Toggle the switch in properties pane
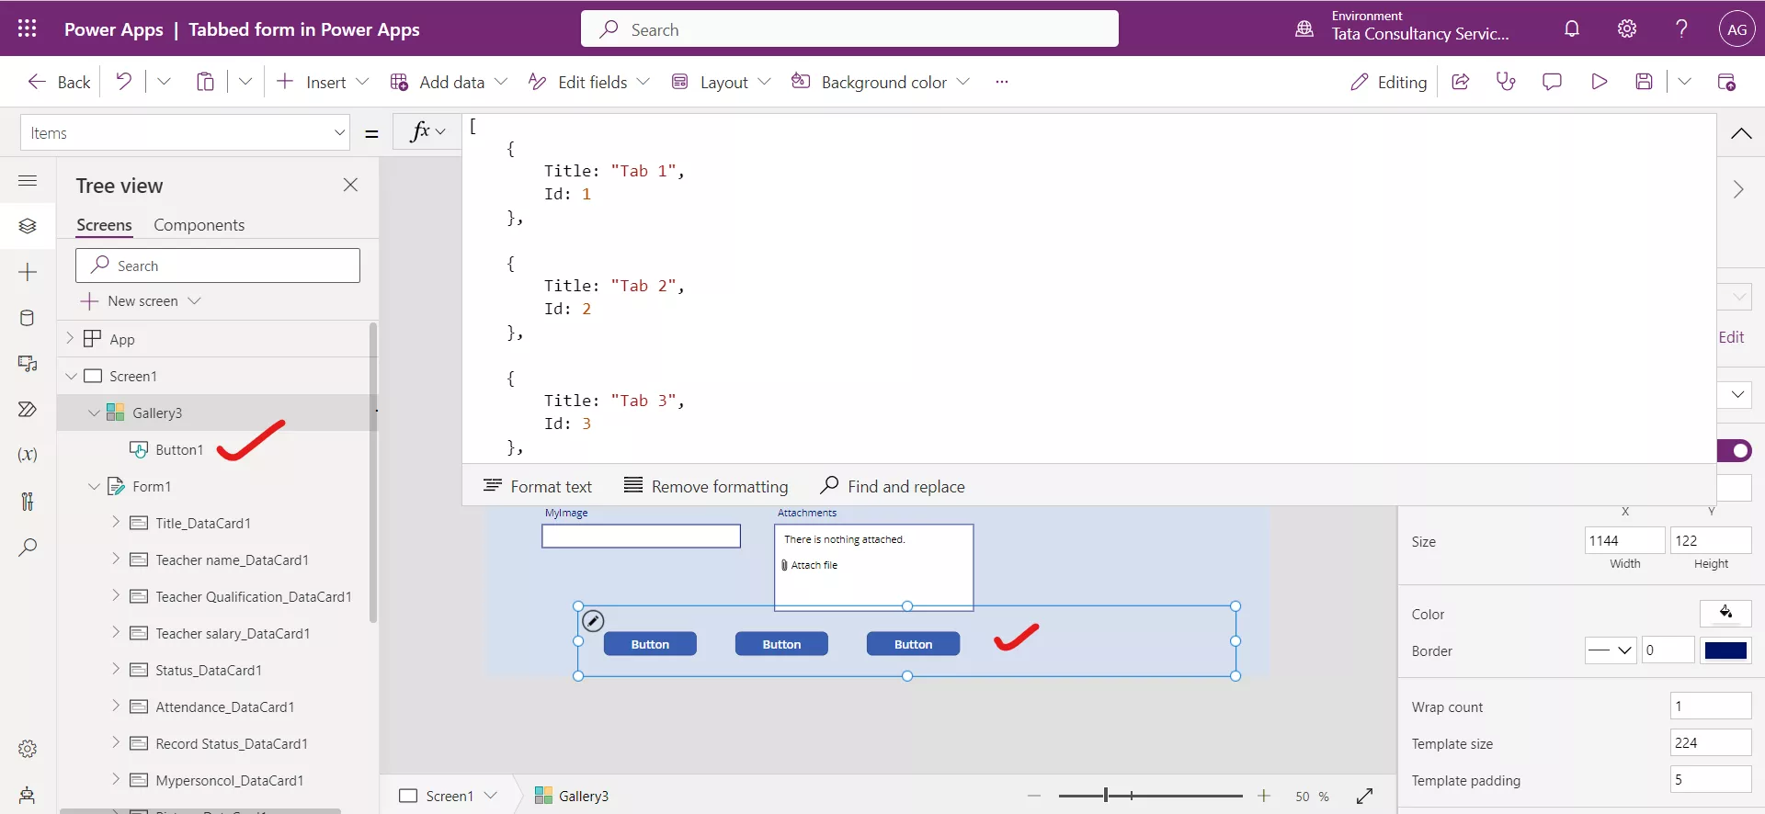Viewport: 1765px width, 814px height. [1735, 450]
